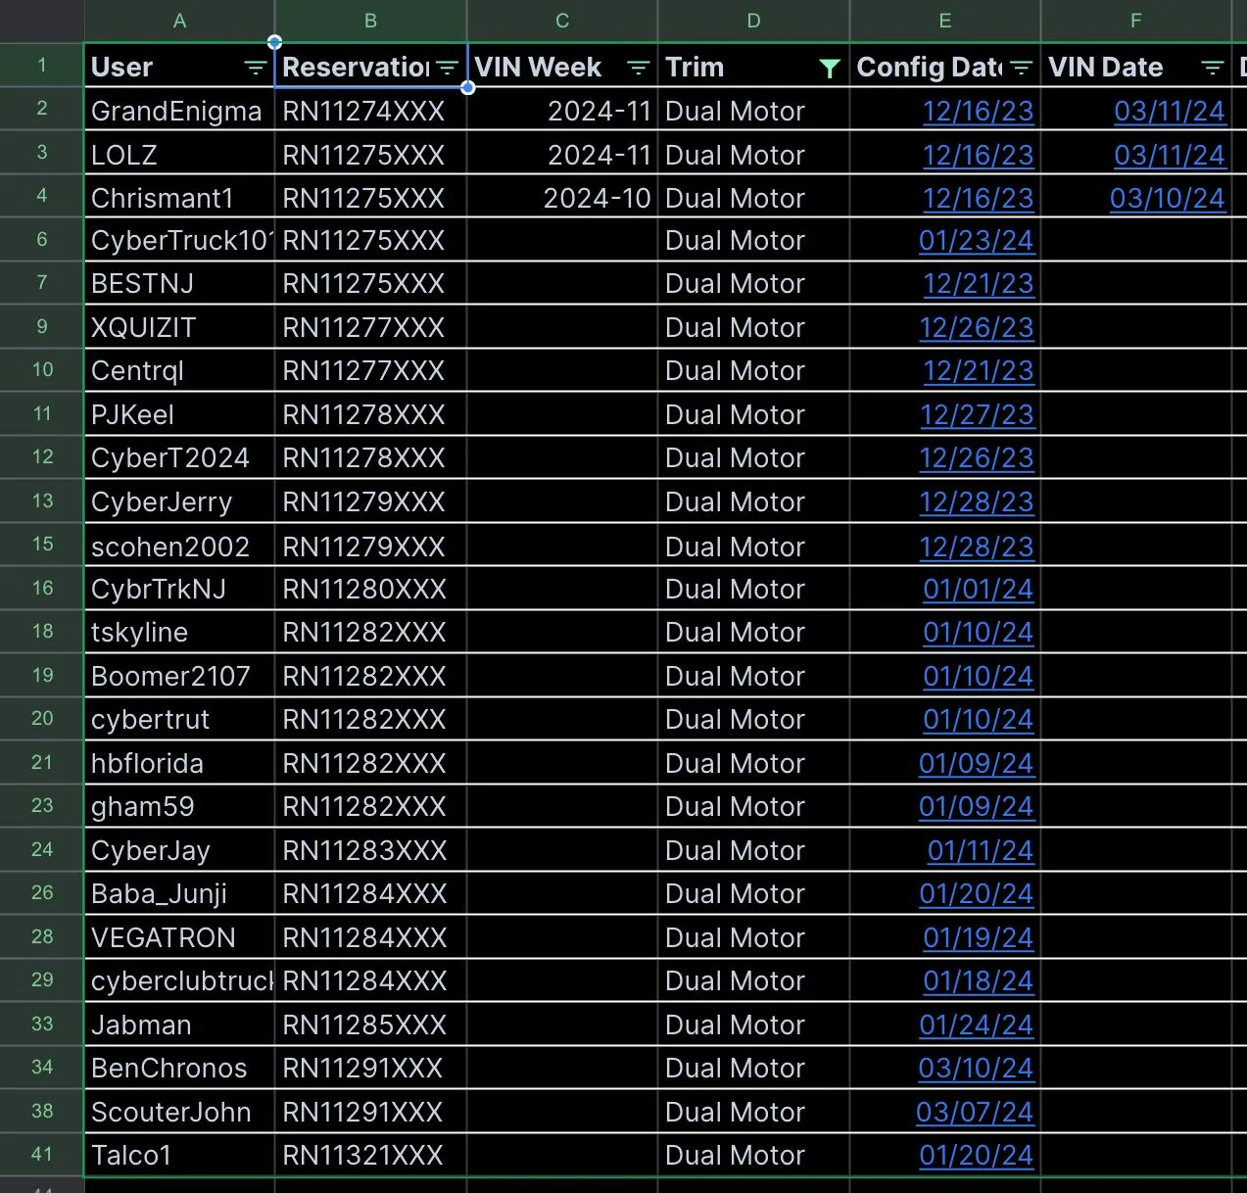Select the Chrismant1 user cell
This screenshot has width=1247, height=1193.
point(179,197)
